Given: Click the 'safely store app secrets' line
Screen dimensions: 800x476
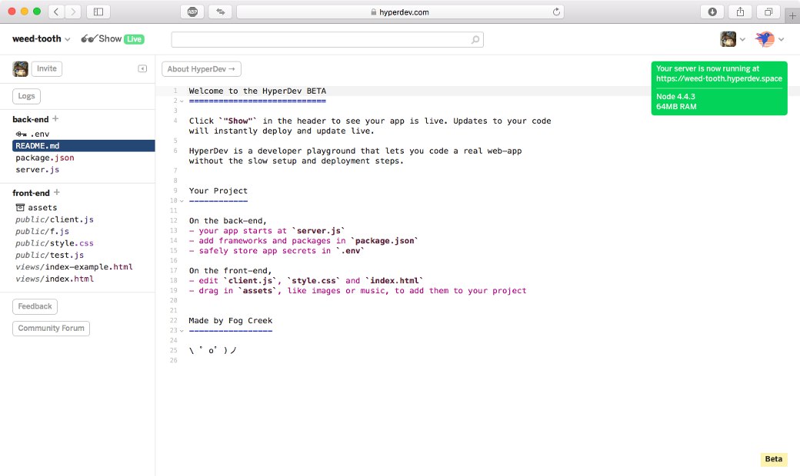Looking at the screenshot, I should 276,250.
